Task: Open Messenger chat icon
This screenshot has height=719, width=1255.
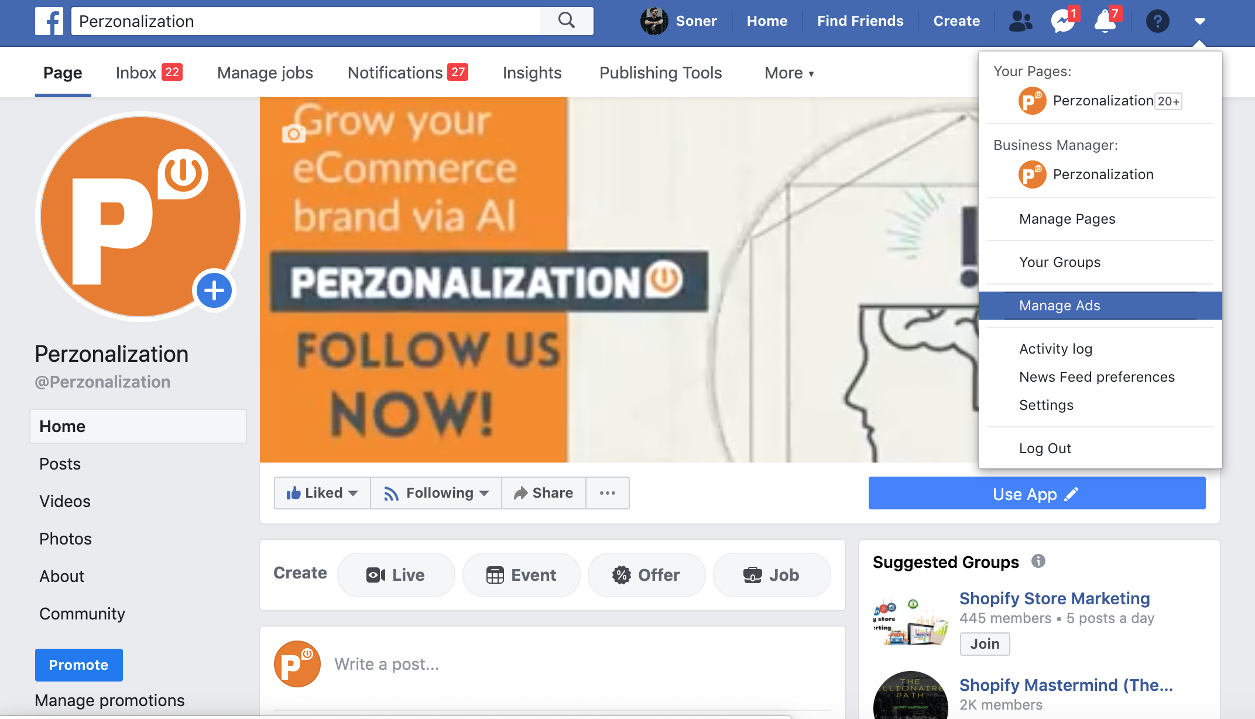Action: (x=1063, y=21)
